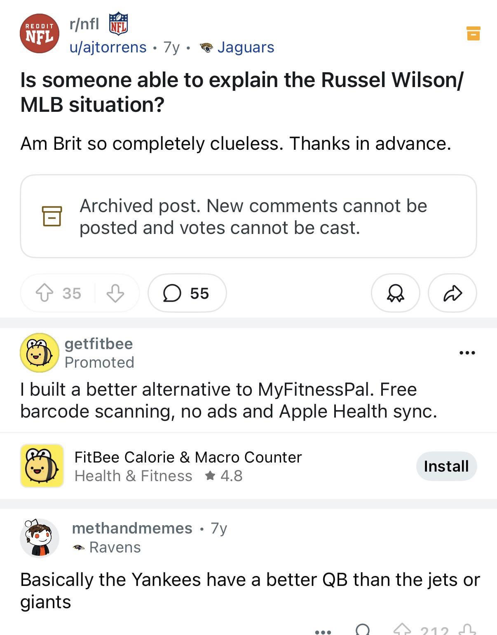Open more options on methandmemes comment

coord(323,631)
